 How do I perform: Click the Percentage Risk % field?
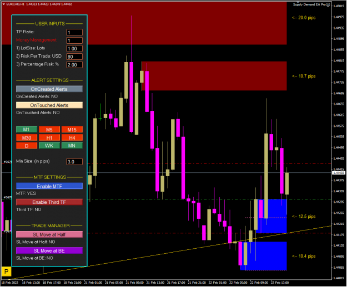click(x=74, y=65)
